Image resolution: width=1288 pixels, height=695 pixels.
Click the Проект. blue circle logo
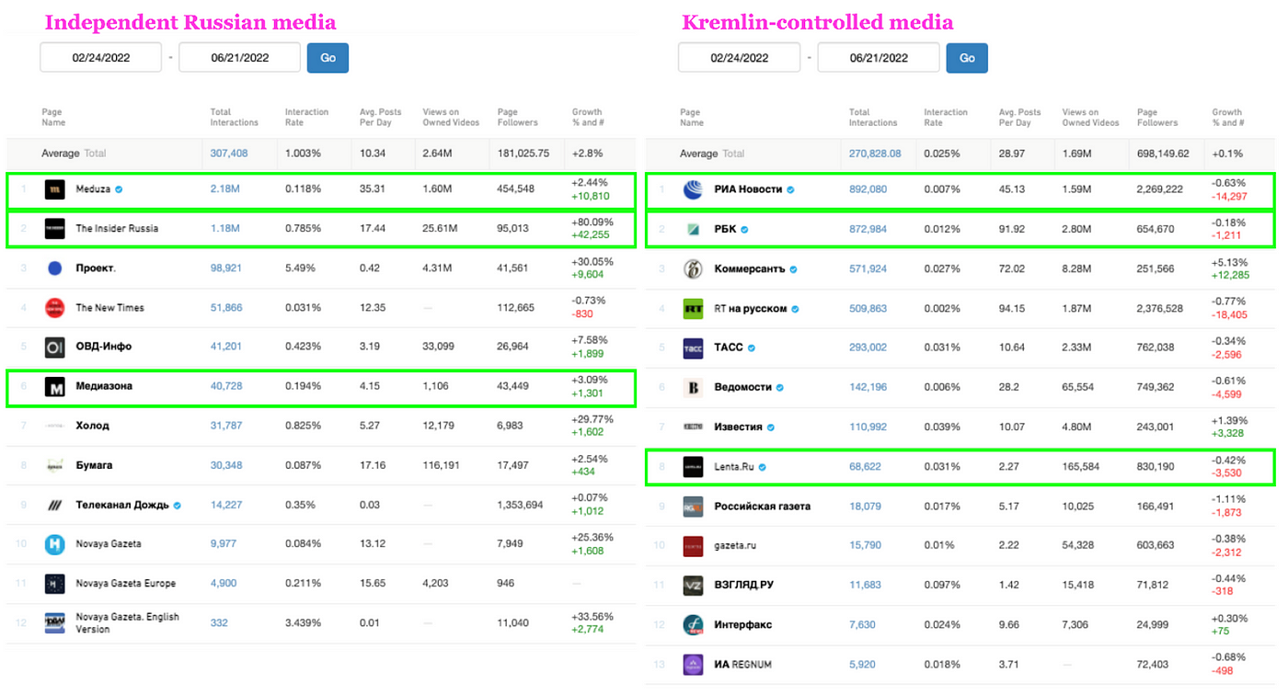click(55, 268)
